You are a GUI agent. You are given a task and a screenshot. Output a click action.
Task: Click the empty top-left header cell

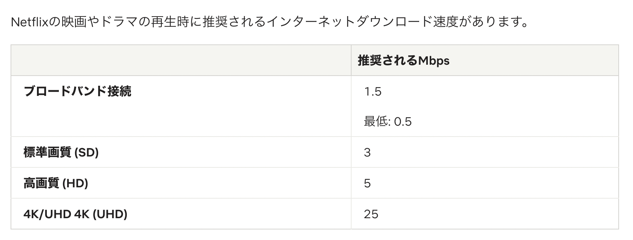click(x=181, y=61)
